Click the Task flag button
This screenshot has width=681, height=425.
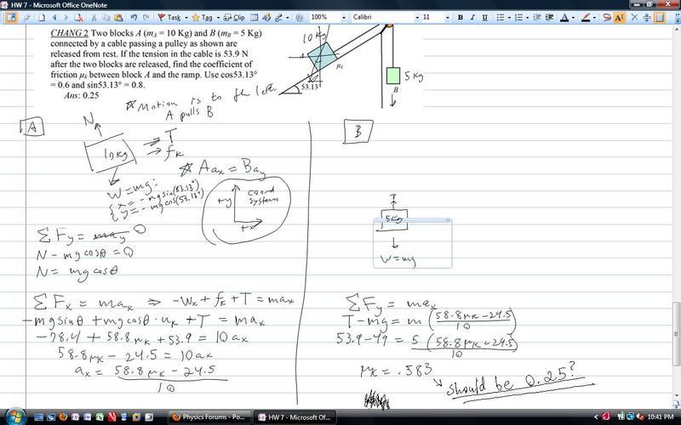point(169,18)
